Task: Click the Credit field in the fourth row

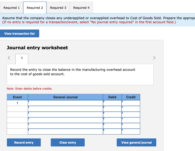Action: (x=131, y=120)
